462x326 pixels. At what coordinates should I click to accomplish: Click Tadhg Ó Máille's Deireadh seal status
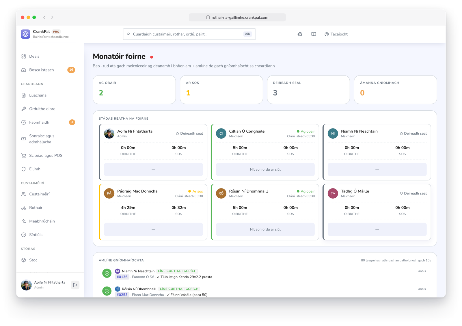[413, 193]
